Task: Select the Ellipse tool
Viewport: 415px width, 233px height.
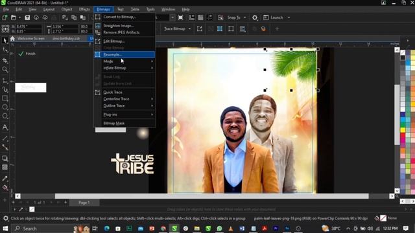Action: point(5,107)
